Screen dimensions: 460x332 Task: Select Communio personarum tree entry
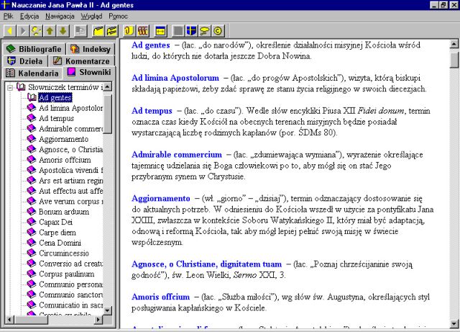point(70,284)
